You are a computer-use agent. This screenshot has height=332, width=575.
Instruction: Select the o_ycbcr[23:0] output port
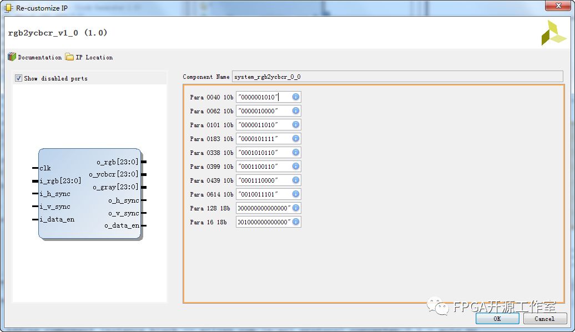coord(114,174)
